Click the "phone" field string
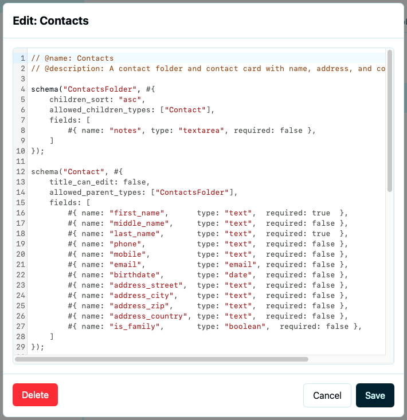This screenshot has height=420, width=407. [126, 244]
